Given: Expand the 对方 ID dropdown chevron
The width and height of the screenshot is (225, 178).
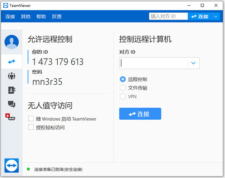Looking at the screenshot, I should pos(193,63).
